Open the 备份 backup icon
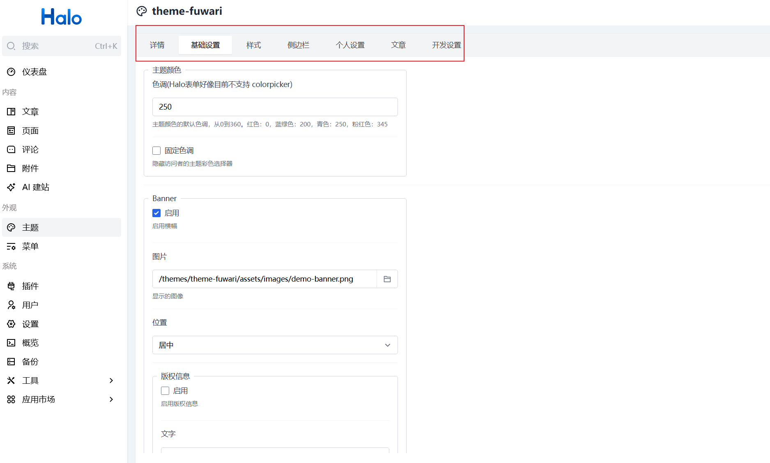The width and height of the screenshot is (770, 463). tap(11, 362)
